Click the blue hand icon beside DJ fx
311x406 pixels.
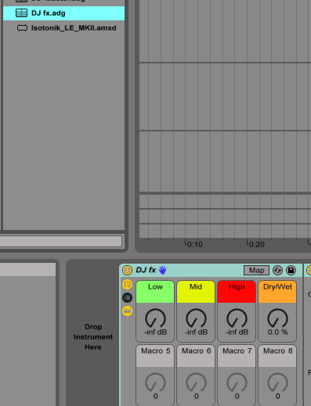click(162, 270)
